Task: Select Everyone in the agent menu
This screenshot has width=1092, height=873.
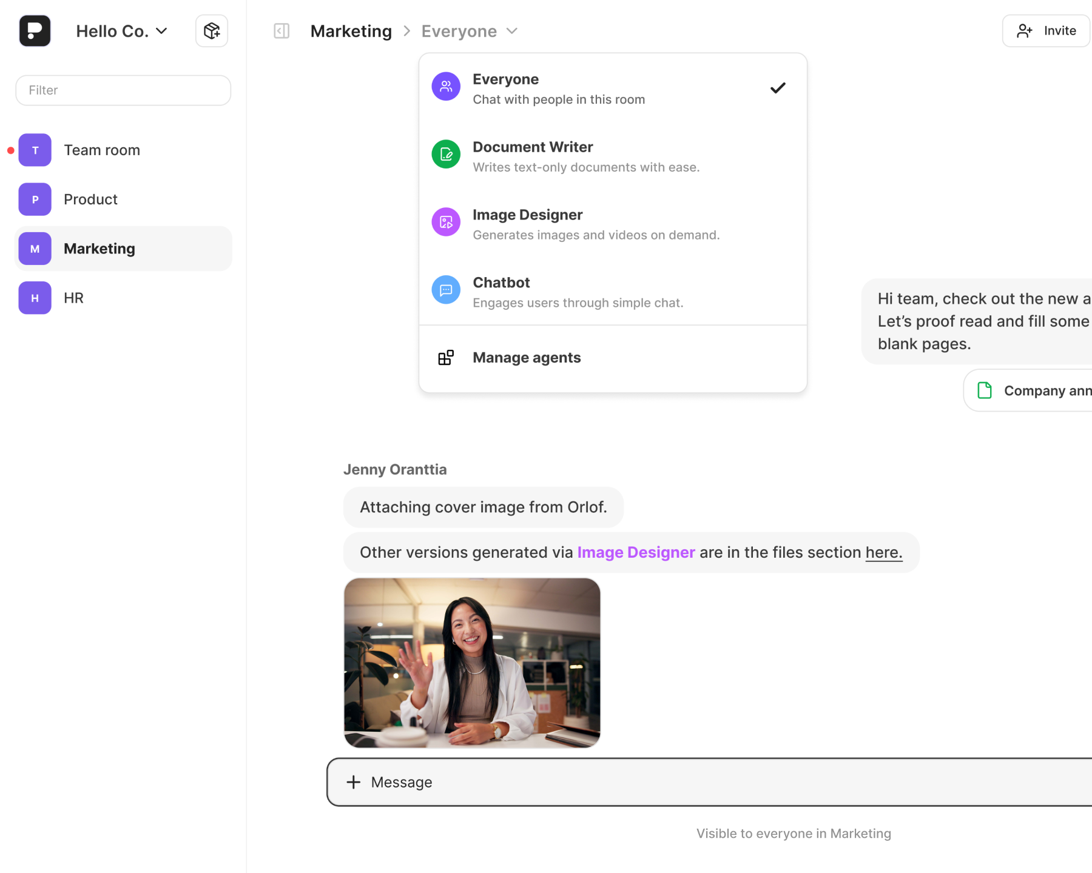Action: pyautogui.click(x=613, y=89)
